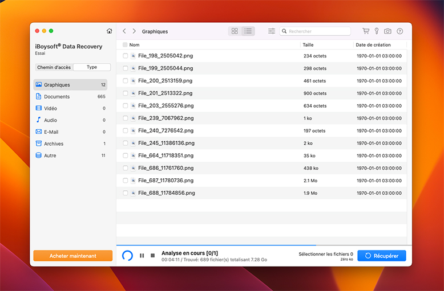Switch to list view

pyautogui.click(x=248, y=31)
